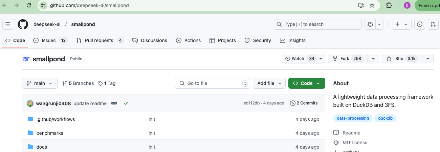This screenshot has width=440, height=152.
Task: Click the folder icon beside benchmarks
Action: pos(30,133)
